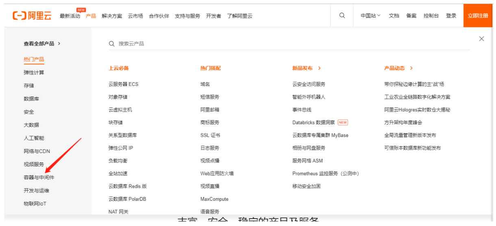Image resolution: width=496 pixels, height=226 pixels.
Task: Expand 查看全部产品 arrow link
Action: (x=42, y=44)
